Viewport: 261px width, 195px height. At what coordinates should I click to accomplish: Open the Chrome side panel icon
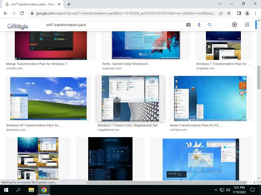pos(239,13)
